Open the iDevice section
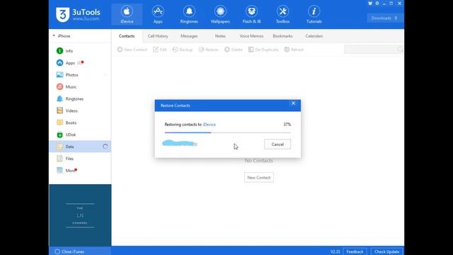Screen dimensions: 453x255 pos(127,14)
